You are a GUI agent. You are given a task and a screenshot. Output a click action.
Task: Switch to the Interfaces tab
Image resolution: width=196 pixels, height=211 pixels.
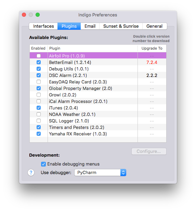pos(43,26)
